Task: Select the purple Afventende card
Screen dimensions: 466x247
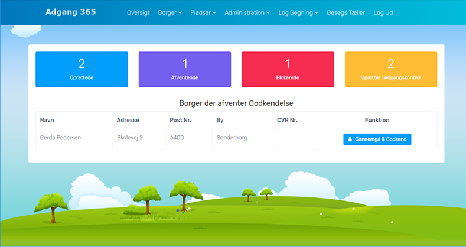Action: click(184, 69)
